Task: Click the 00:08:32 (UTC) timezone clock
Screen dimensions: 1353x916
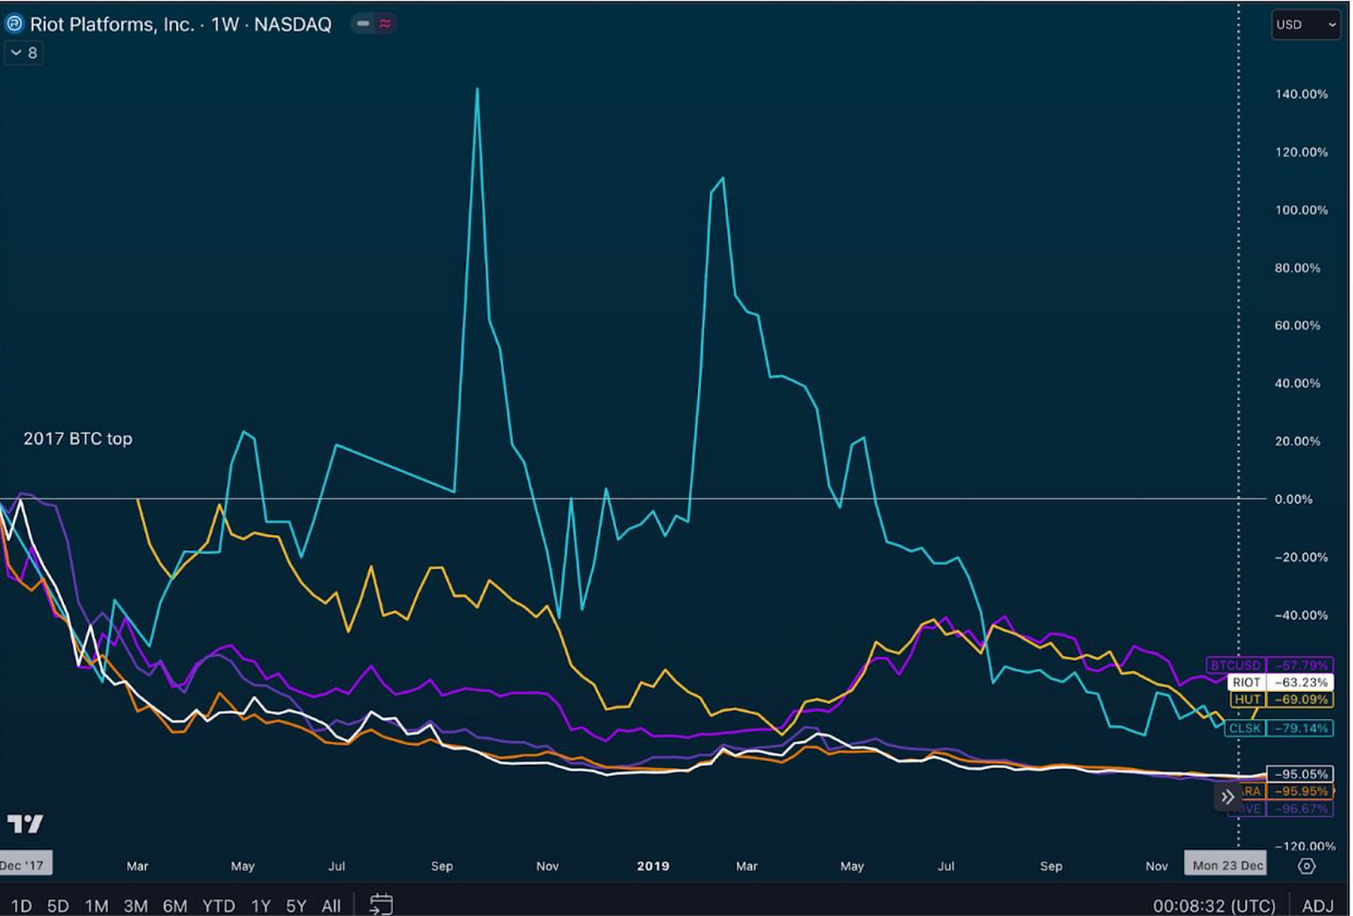Action: (x=1214, y=906)
